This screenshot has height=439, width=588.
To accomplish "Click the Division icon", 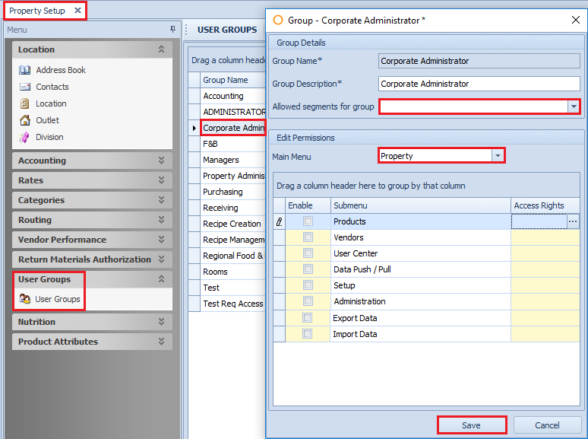I will point(25,137).
